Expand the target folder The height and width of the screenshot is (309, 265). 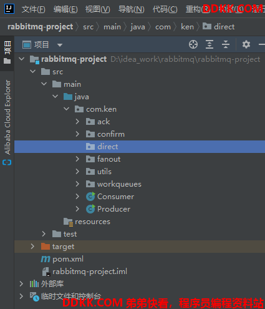(x=32, y=247)
